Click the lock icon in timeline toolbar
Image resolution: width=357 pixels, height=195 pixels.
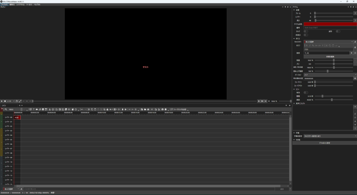tap(107, 109)
